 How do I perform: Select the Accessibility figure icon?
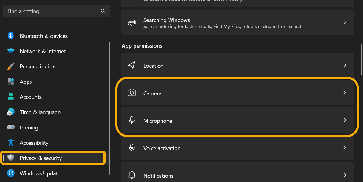coord(11,143)
